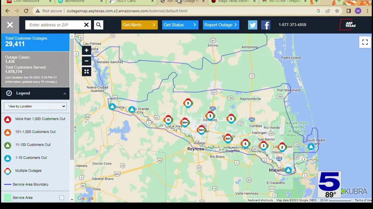Click the blue outage marker near Roma

[112, 107]
